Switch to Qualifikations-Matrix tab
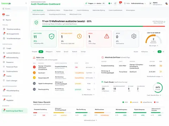The image size is (169, 126). 54,10
